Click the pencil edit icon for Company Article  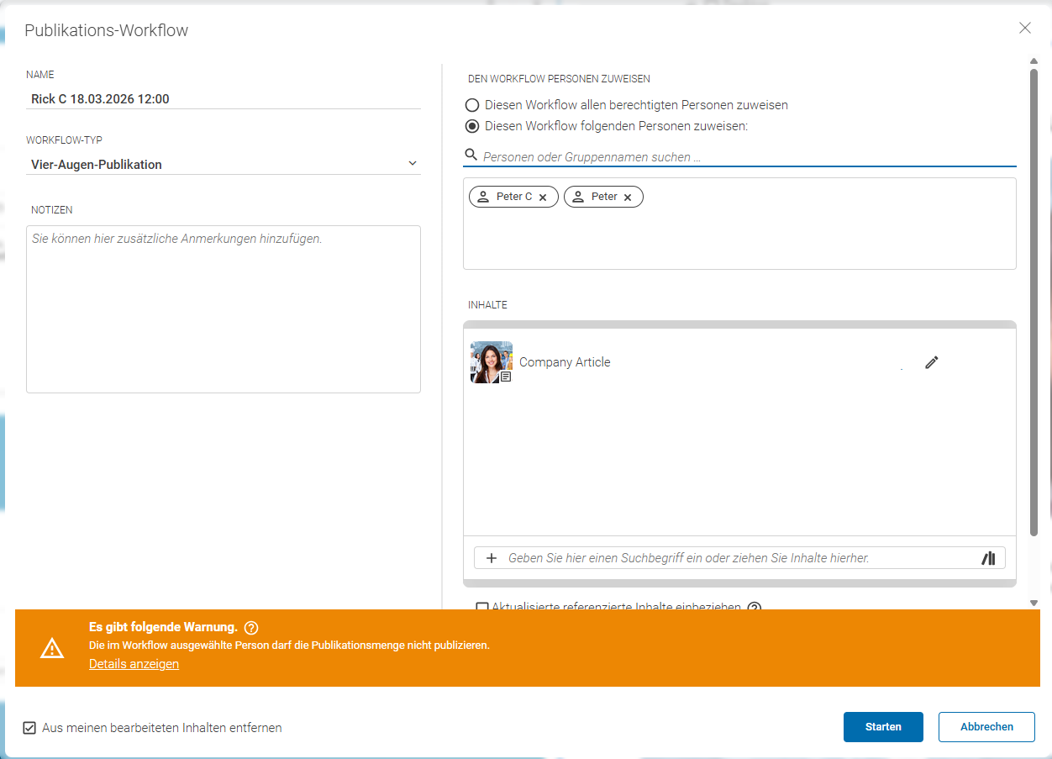(931, 362)
